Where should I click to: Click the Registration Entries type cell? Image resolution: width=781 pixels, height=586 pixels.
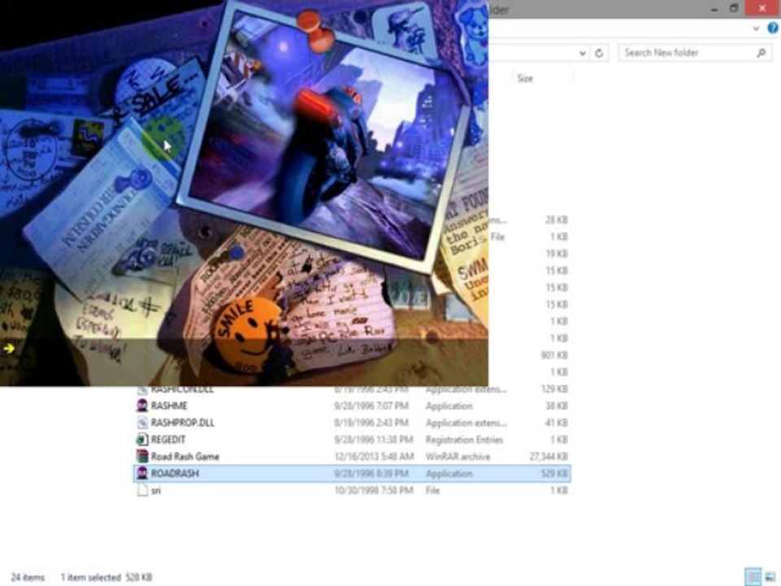(465, 440)
